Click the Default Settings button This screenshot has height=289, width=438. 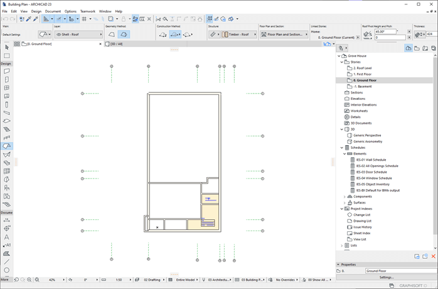[x=11, y=35]
